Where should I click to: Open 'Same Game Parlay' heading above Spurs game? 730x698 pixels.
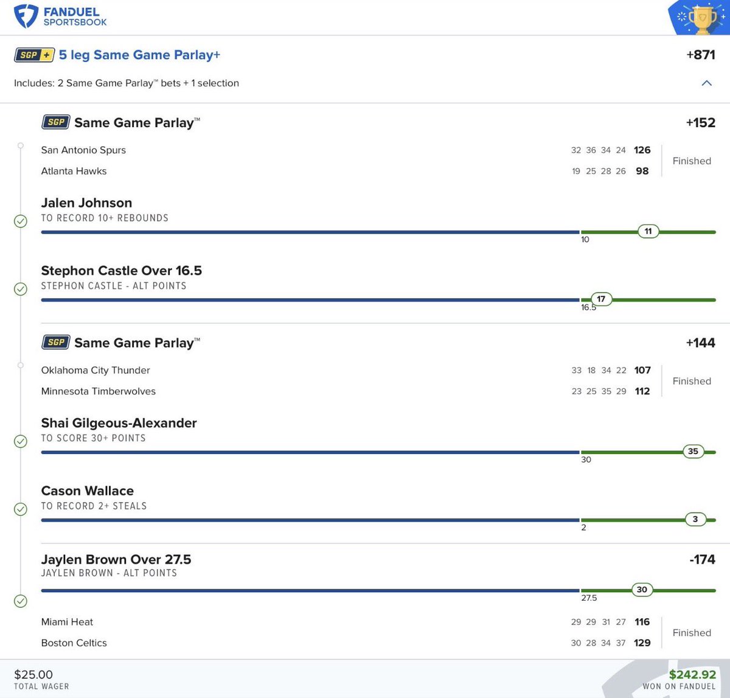(x=137, y=122)
